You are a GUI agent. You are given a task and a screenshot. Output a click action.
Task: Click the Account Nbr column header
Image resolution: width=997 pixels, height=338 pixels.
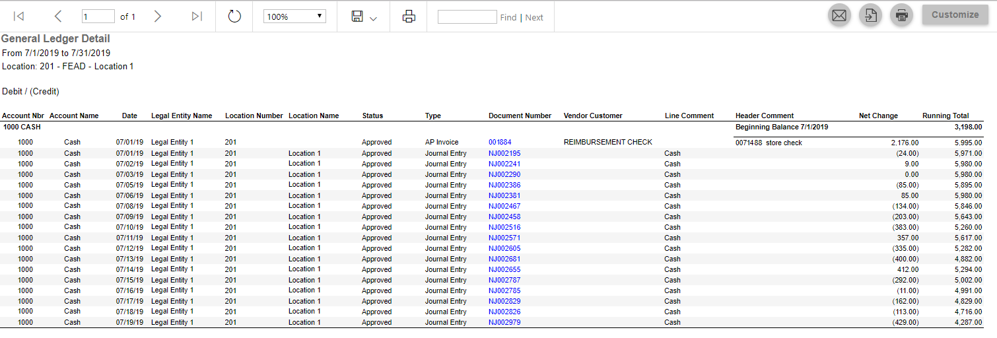click(23, 116)
